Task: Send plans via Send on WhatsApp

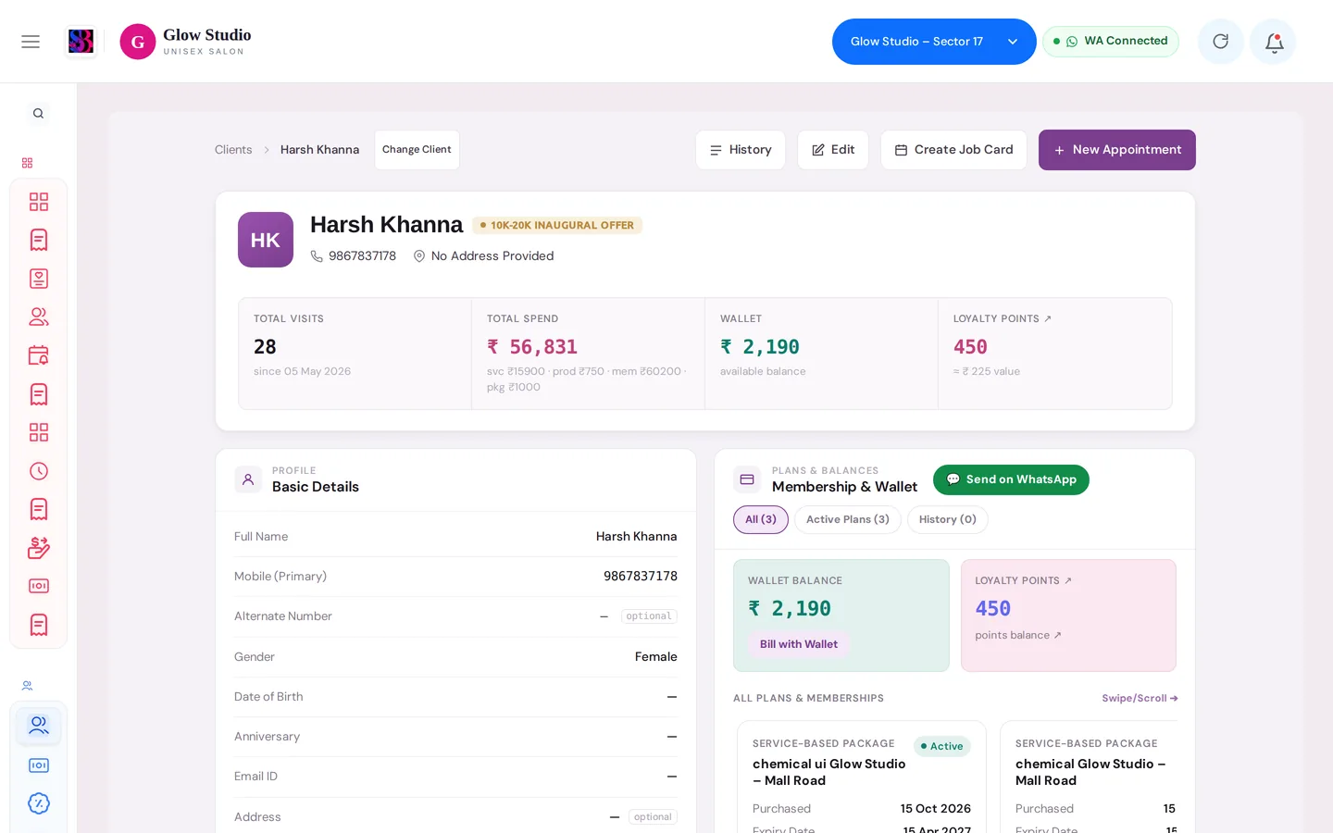Action: click(x=1011, y=479)
